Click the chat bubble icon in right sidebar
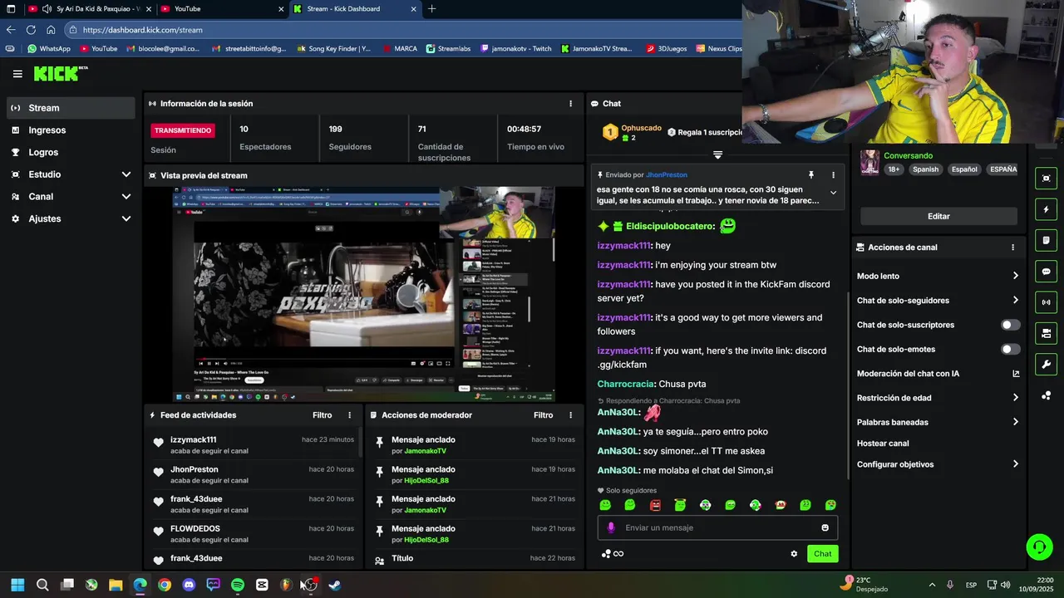The width and height of the screenshot is (1064, 598). tap(1046, 272)
